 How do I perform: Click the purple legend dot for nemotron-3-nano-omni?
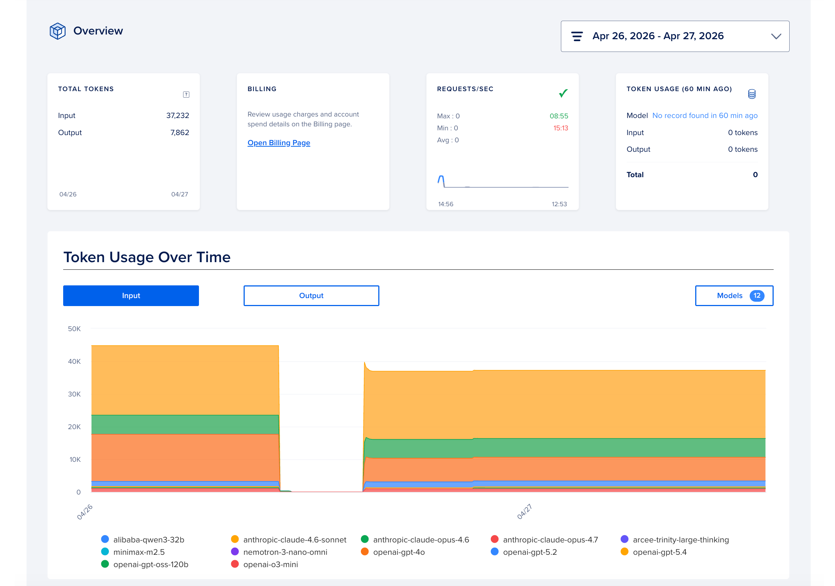235,552
